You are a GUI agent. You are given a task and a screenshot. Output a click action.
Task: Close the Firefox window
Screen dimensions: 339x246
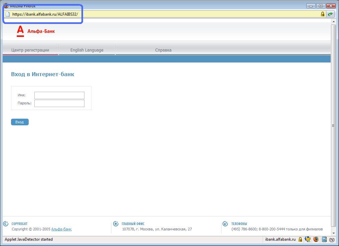pos(331,6)
